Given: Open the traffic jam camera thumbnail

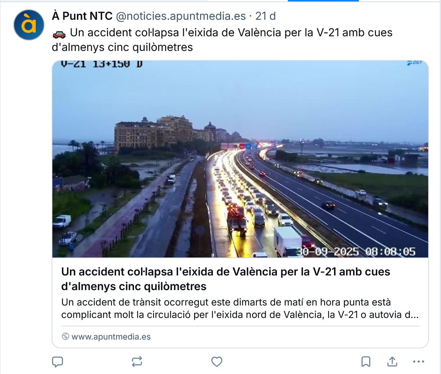Looking at the screenshot, I should coord(240,159).
